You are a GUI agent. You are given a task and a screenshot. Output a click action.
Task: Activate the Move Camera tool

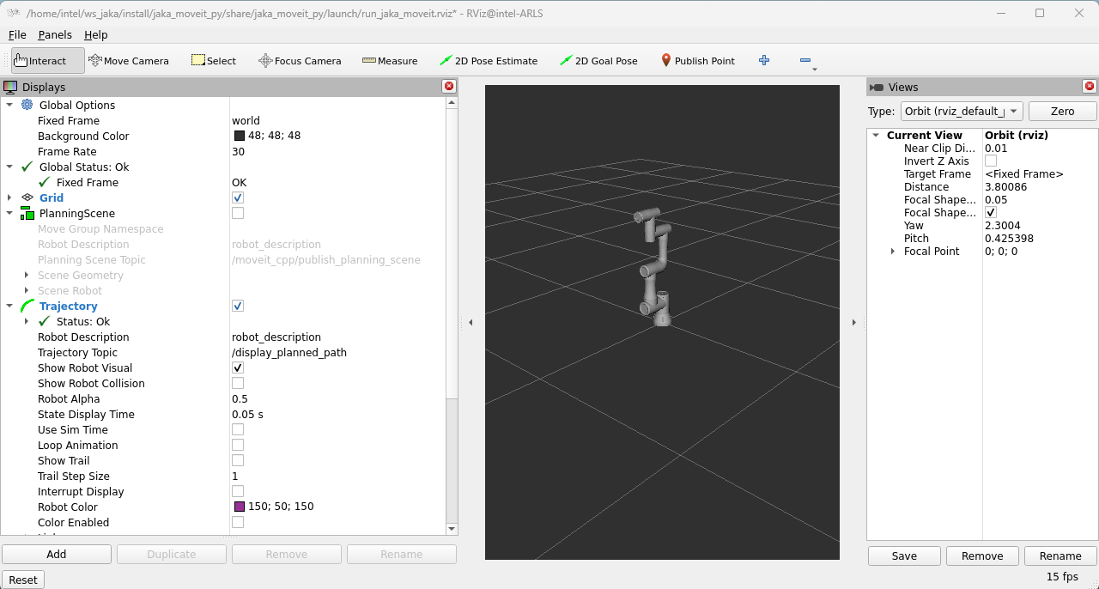click(129, 60)
